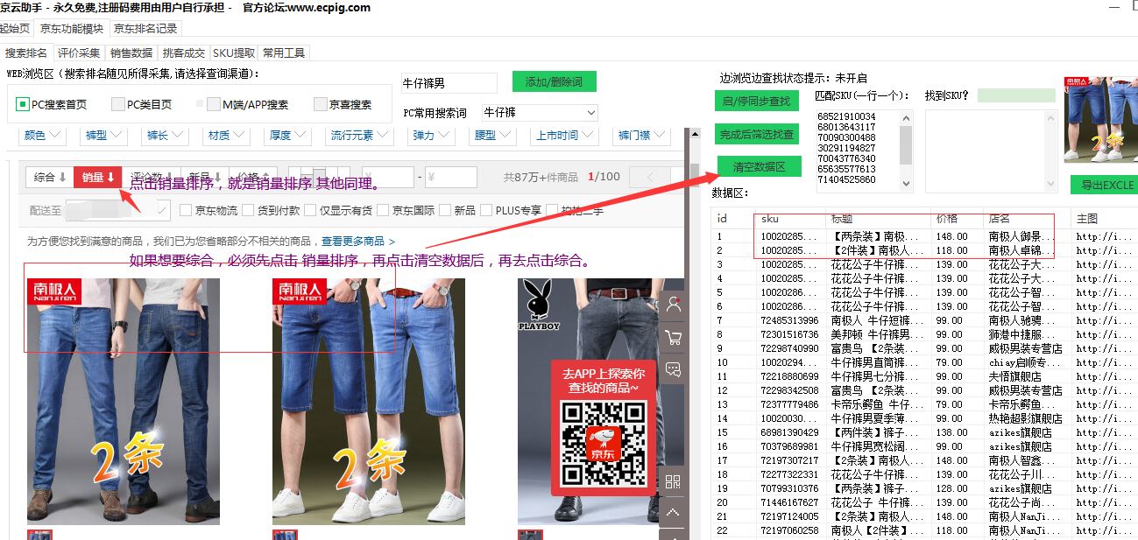The height and width of the screenshot is (540, 1138).
Task: Expand the 弹力 filter dropdown
Action: point(431,136)
